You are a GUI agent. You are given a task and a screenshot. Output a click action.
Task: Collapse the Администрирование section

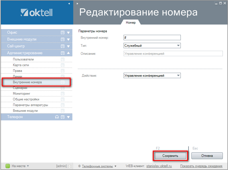(x=68, y=53)
